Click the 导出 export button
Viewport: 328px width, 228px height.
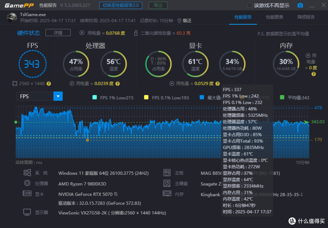click(x=158, y=5)
